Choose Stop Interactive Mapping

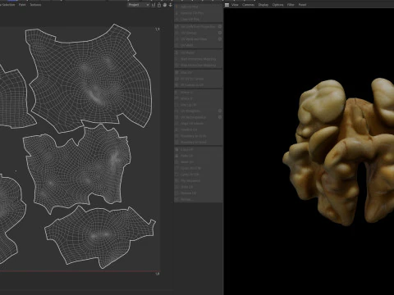(199, 66)
